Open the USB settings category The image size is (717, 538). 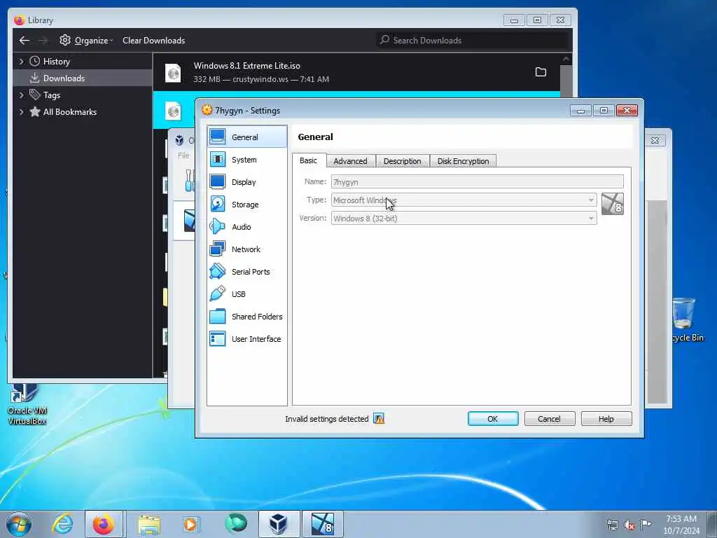point(247,294)
